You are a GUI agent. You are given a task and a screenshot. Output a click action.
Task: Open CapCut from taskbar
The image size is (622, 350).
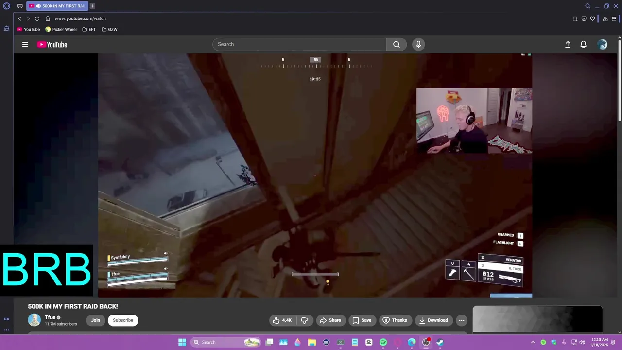point(369,342)
